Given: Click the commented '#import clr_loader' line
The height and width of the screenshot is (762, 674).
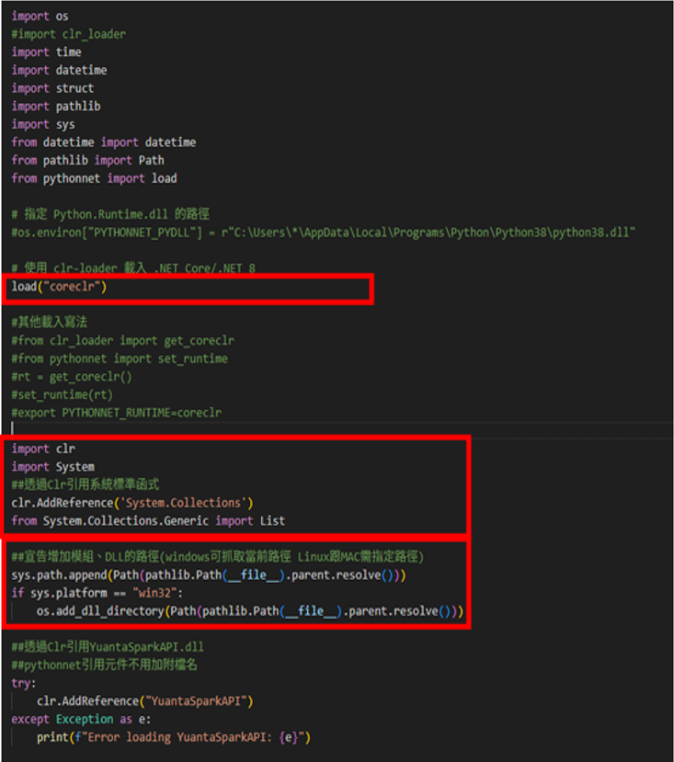Looking at the screenshot, I should click(x=69, y=34).
